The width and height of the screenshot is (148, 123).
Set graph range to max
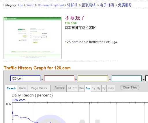111,88
